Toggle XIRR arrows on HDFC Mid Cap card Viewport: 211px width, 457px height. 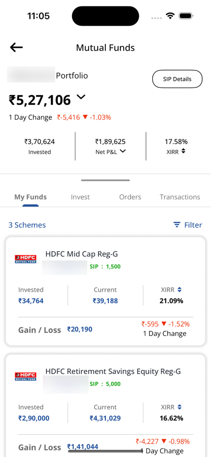click(x=179, y=290)
